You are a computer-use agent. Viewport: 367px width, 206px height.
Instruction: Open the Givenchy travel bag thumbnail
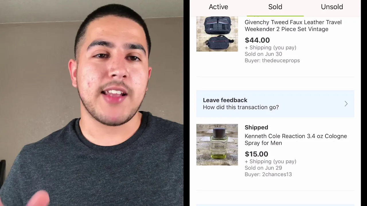(x=217, y=34)
